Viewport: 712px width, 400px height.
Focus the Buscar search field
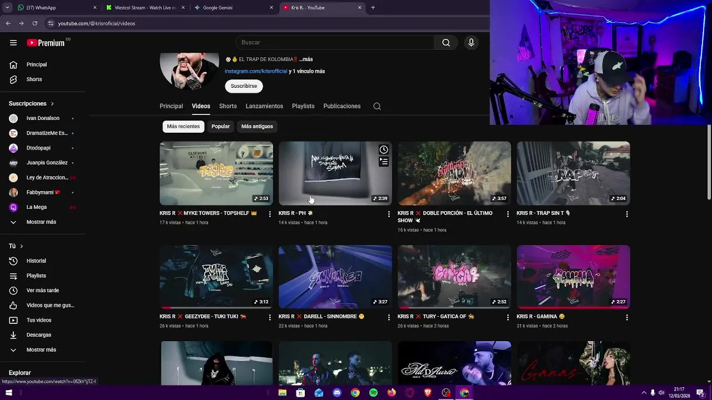[335, 43]
